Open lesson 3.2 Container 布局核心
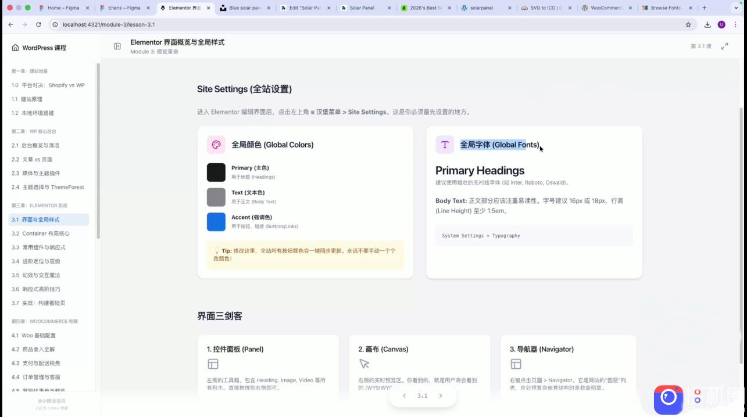Image resolution: width=747 pixels, height=417 pixels. (49, 233)
